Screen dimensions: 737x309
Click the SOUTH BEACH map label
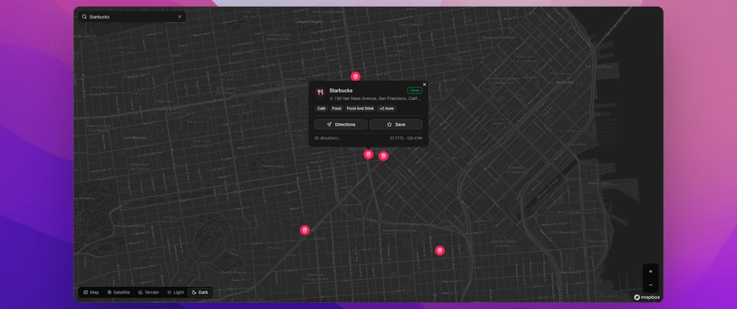coord(569,131)
